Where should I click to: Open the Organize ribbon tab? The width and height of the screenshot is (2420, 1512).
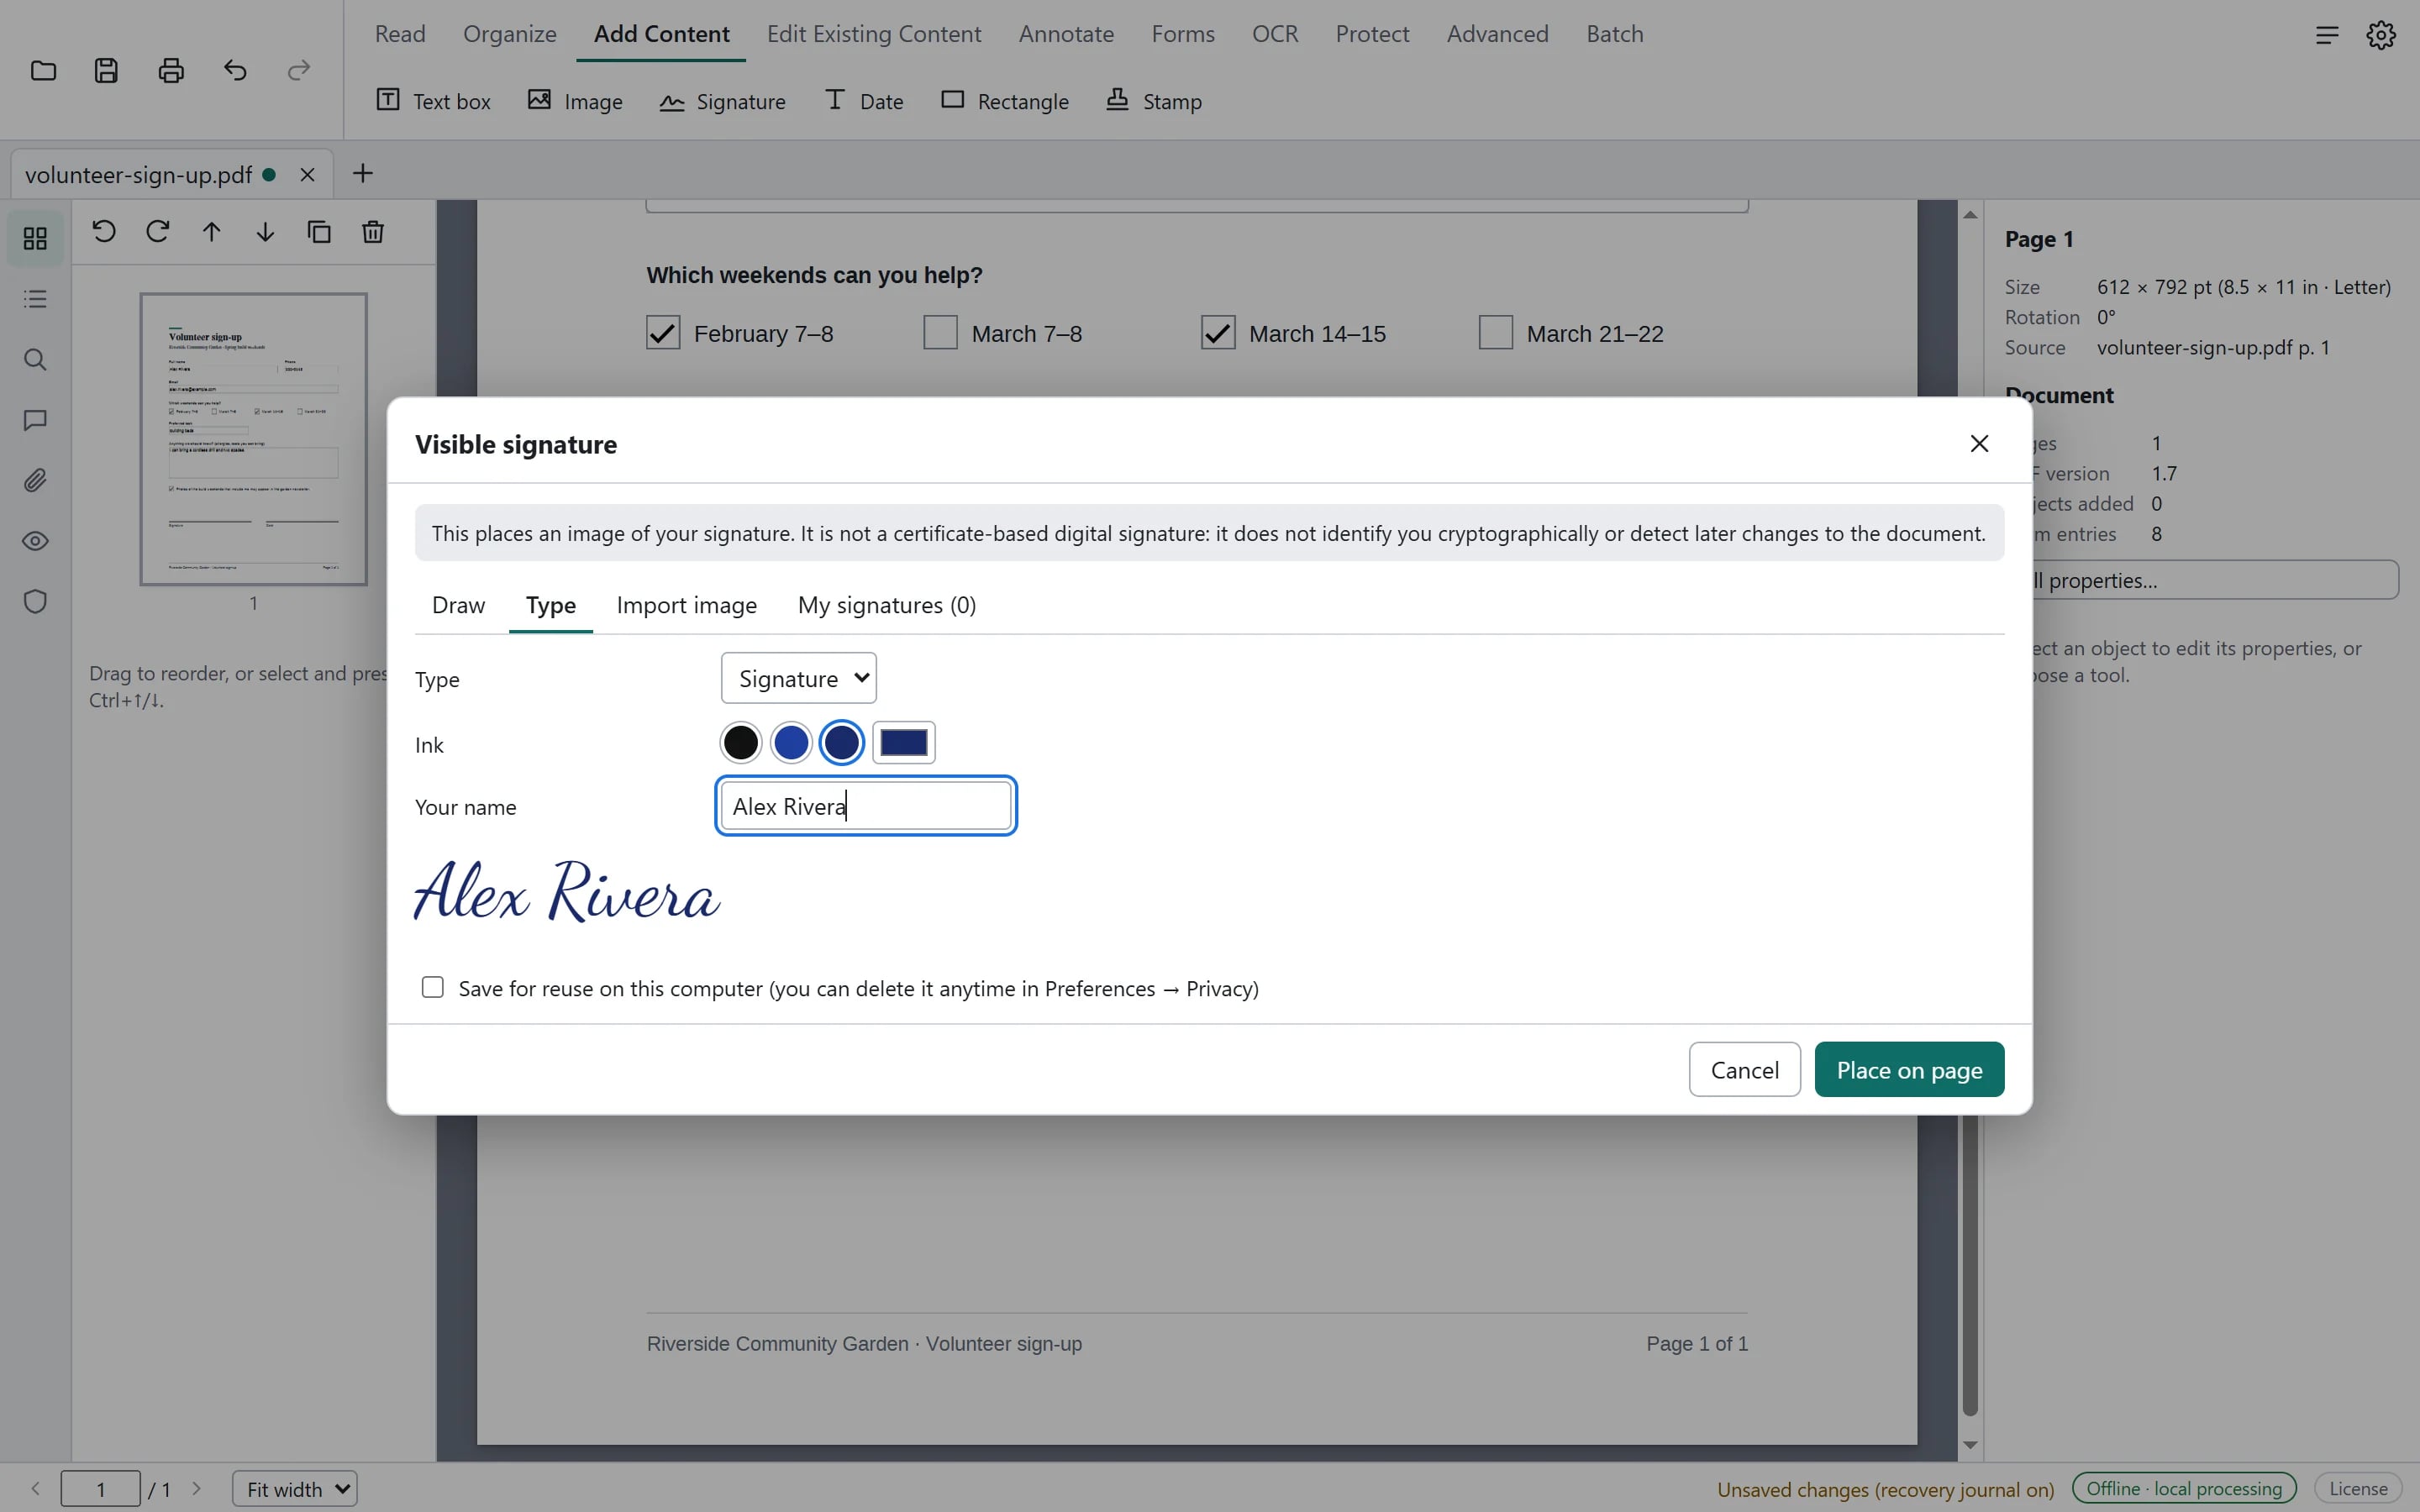tap(510, 34)
